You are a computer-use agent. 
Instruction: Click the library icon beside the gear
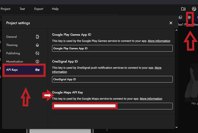point(180,17)
